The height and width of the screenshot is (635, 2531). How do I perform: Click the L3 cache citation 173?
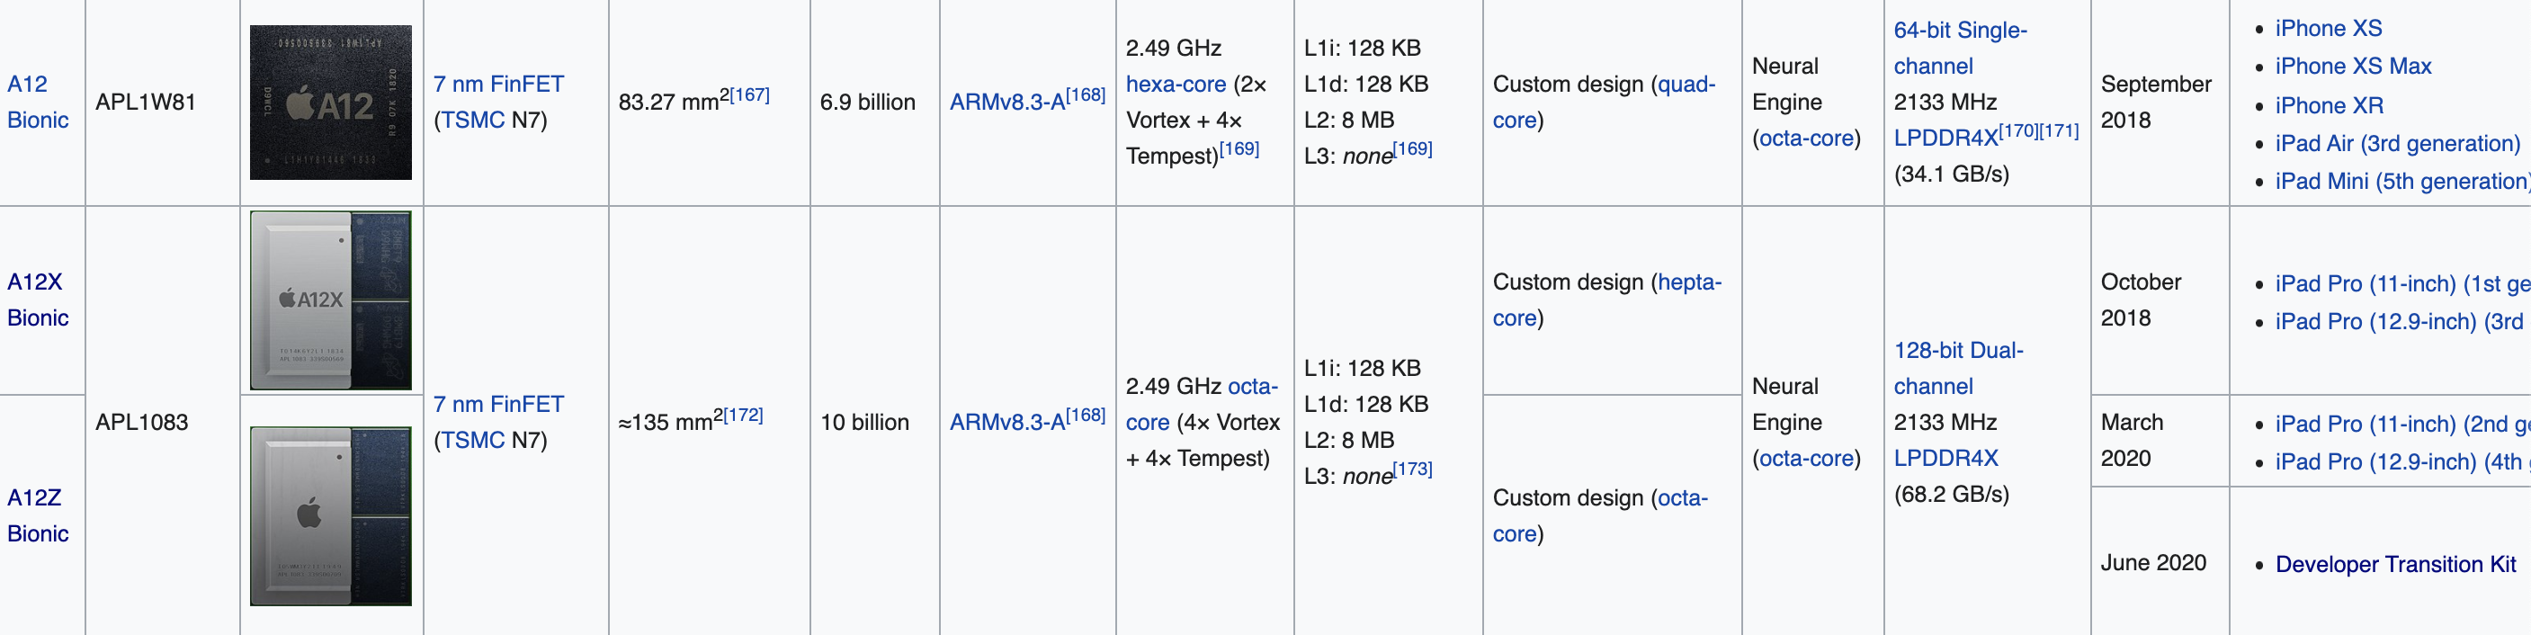1413,469
